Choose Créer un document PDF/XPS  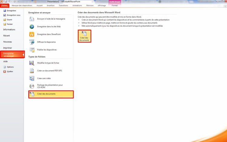(50, 71)
